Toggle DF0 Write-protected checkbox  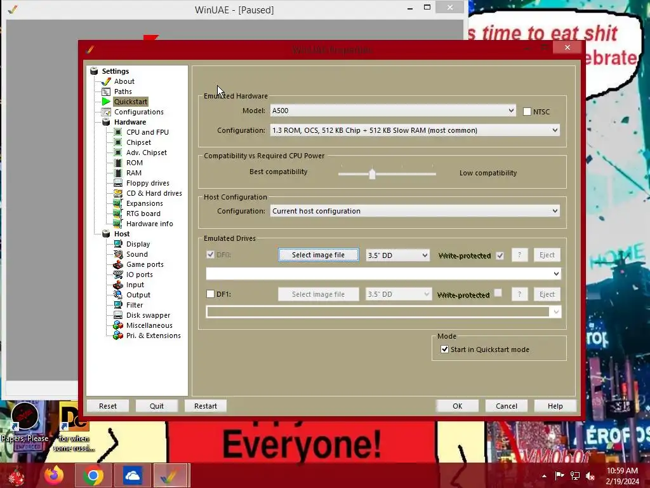click(x=500, y=255)
